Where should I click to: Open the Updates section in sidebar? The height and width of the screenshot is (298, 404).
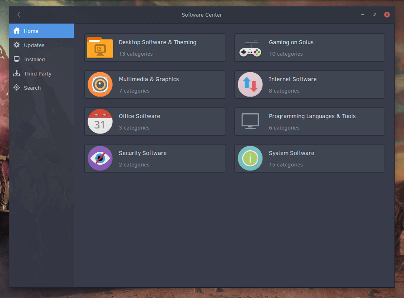coord(34,45)
